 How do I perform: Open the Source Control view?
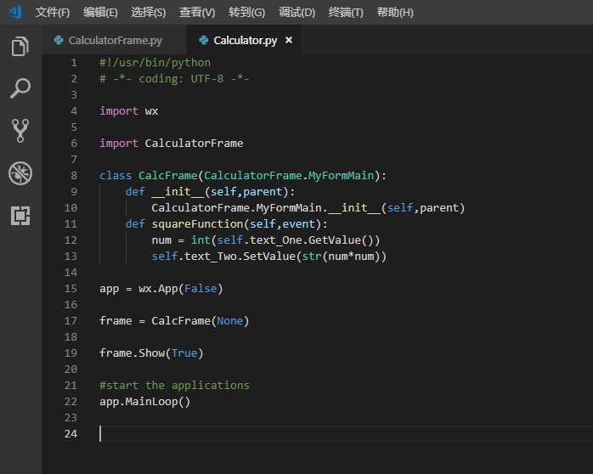coord(20,131)
